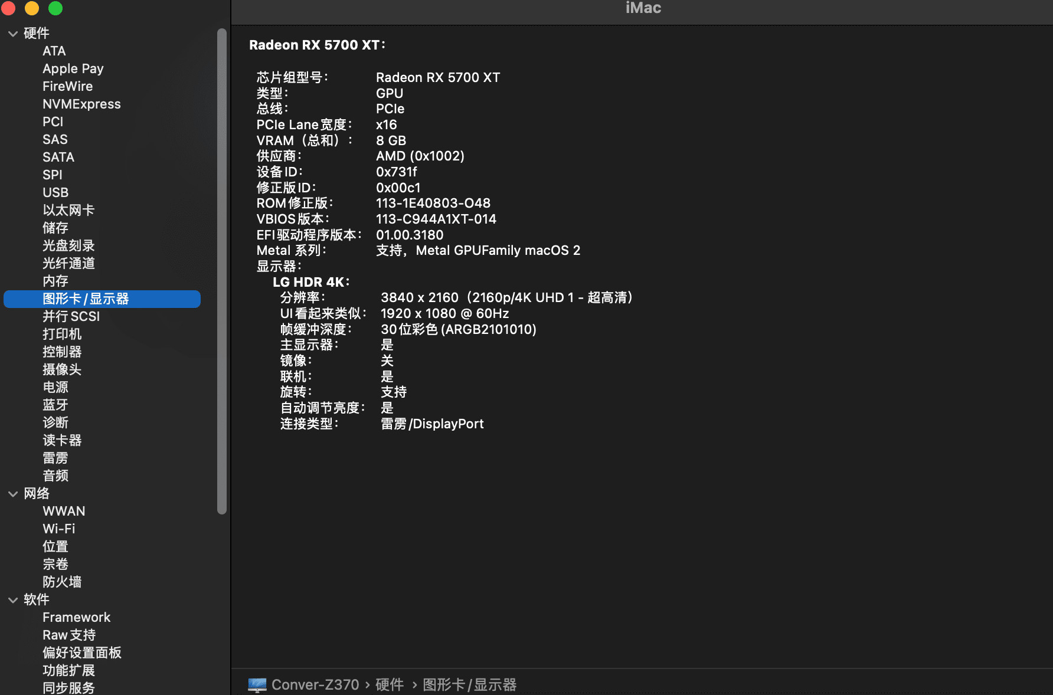Select Framework under 软件
The width and height of the screenshot is (1053, 695).
click(x=76, y=618)
